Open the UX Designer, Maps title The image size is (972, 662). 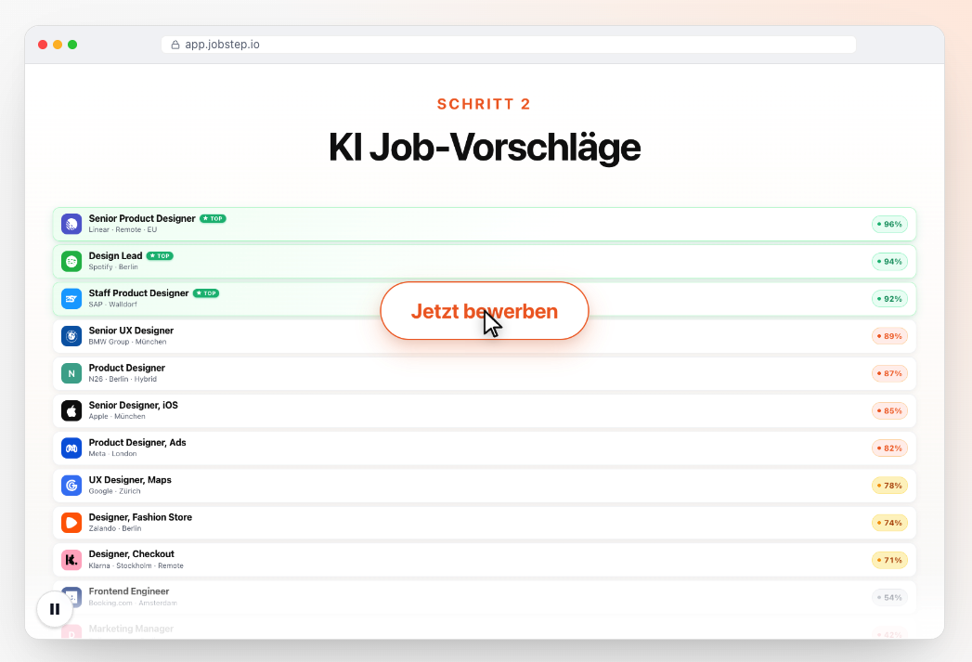pos(130,480)
